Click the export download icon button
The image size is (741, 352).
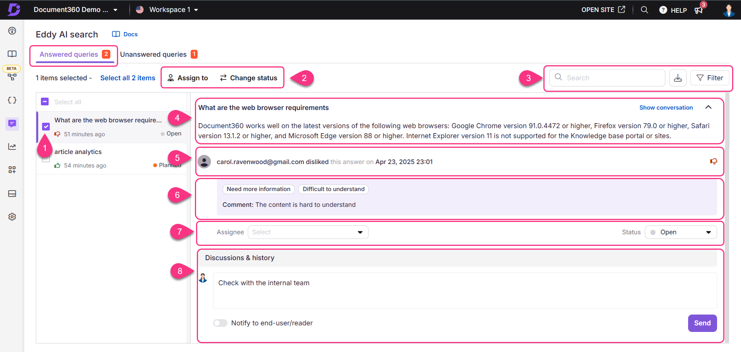(678, 78)
